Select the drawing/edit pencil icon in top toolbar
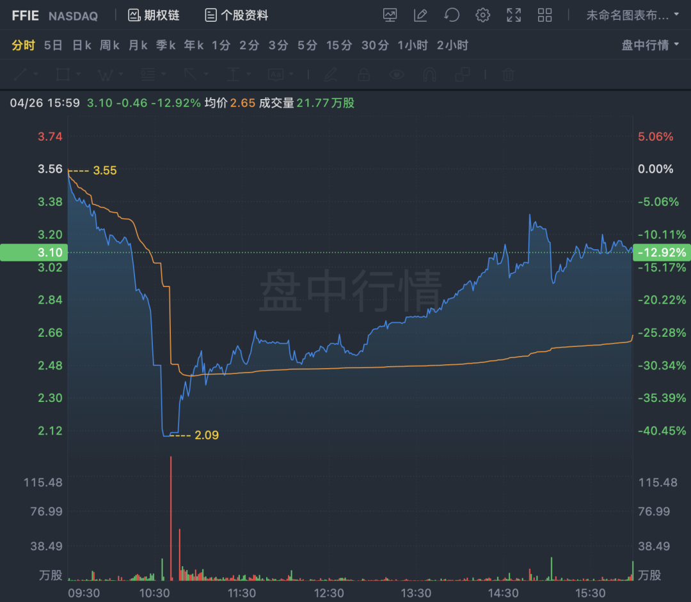 (420, 15)
